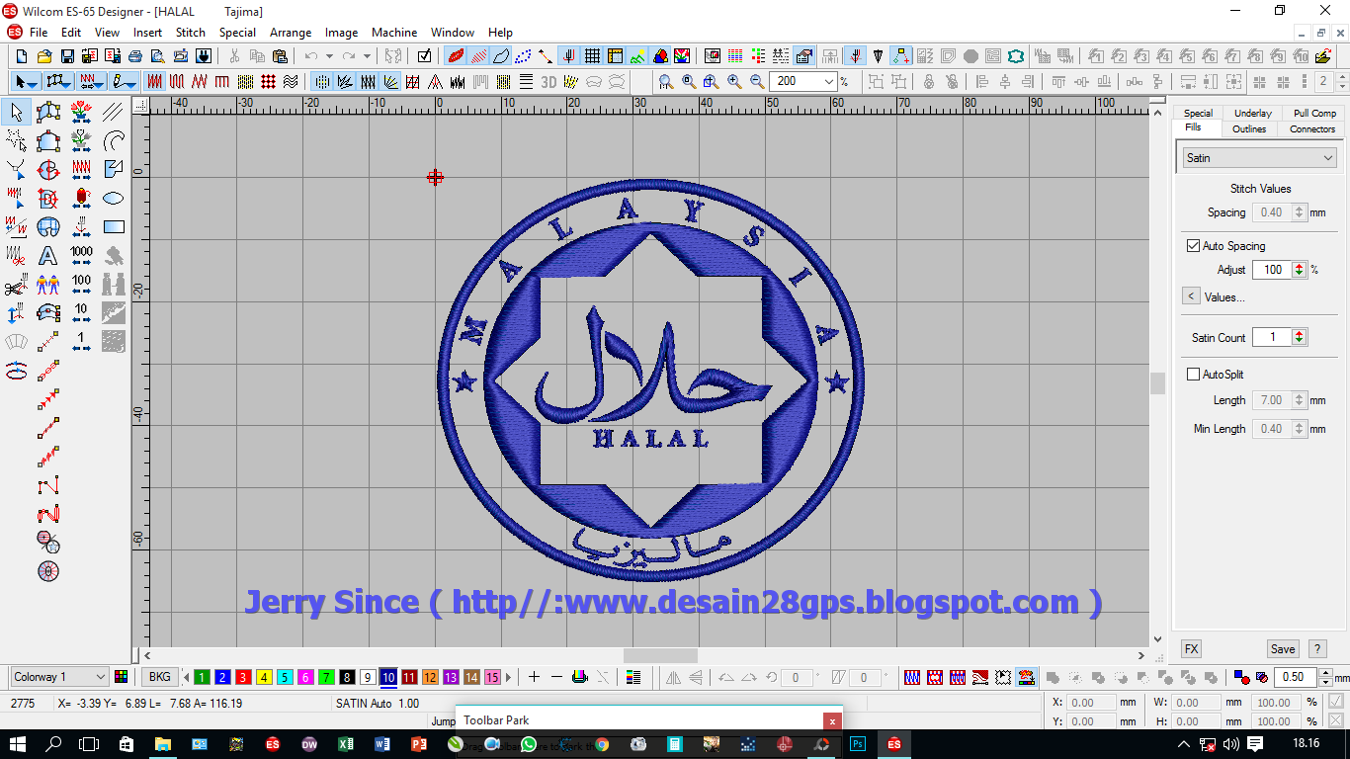Image resolution: width=1350 pixels, height=759 pixels.
Task: Click Add color plus icon
Action: pos(535,677)
